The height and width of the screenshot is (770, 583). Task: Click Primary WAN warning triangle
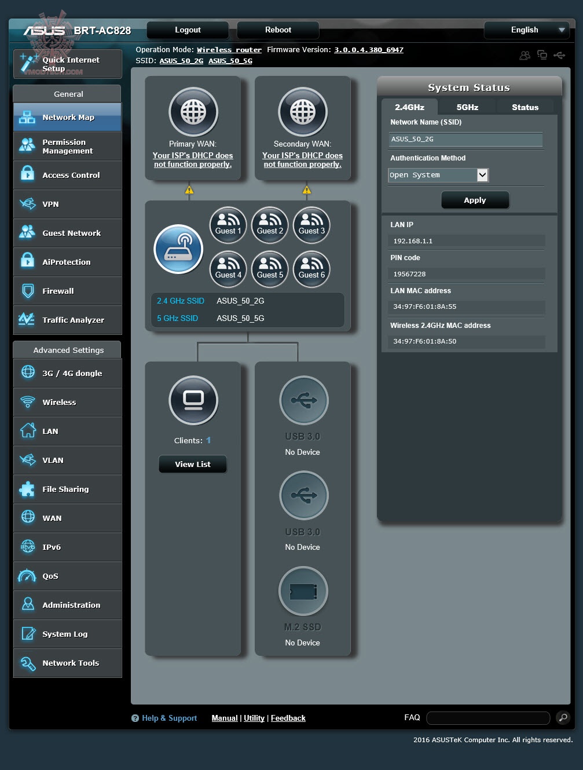pyautogui.click(x=189, y=190)
